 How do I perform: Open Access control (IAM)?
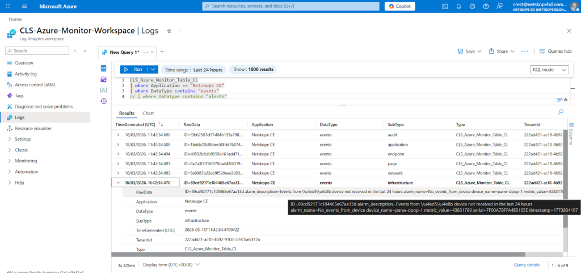tap(35, 85)
